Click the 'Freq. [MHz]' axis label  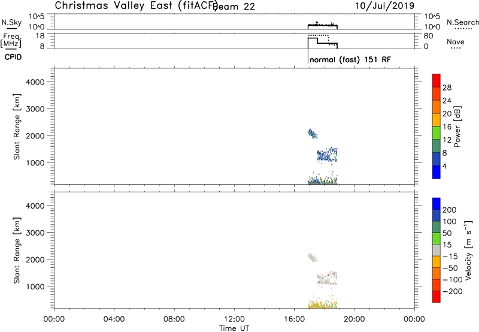(x=11, y=40)
